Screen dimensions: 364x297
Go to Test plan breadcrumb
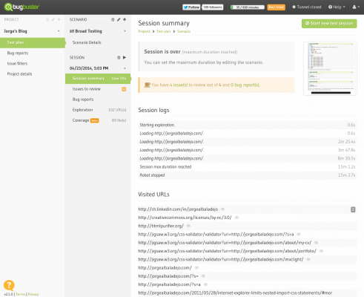(163, 31)
